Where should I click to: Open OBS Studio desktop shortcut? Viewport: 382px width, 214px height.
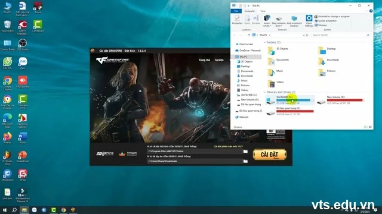click(x=23, y=45)
